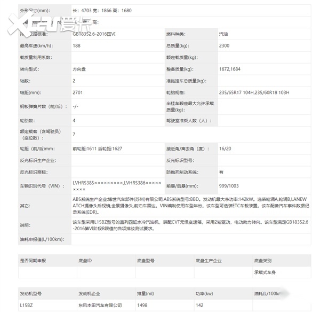Select the engine maker 东风本田汽车有限公司
320x312 pixels.
(x=100, y=305)
